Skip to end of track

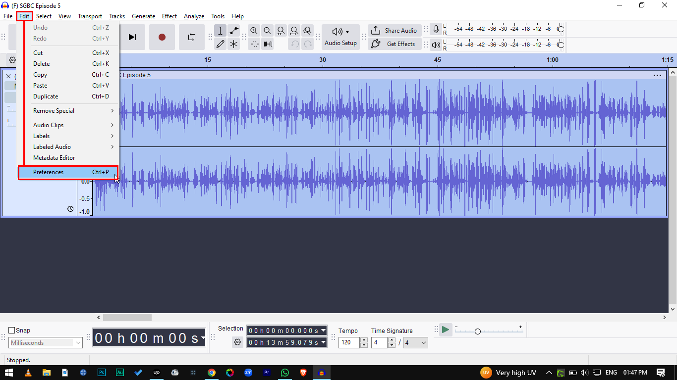(132, 37)
